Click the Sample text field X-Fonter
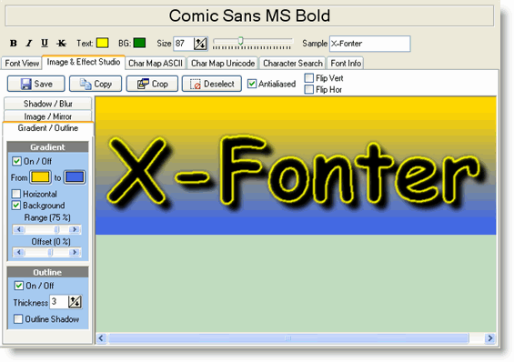The image size is (514, 362). (x=369, y=44)
